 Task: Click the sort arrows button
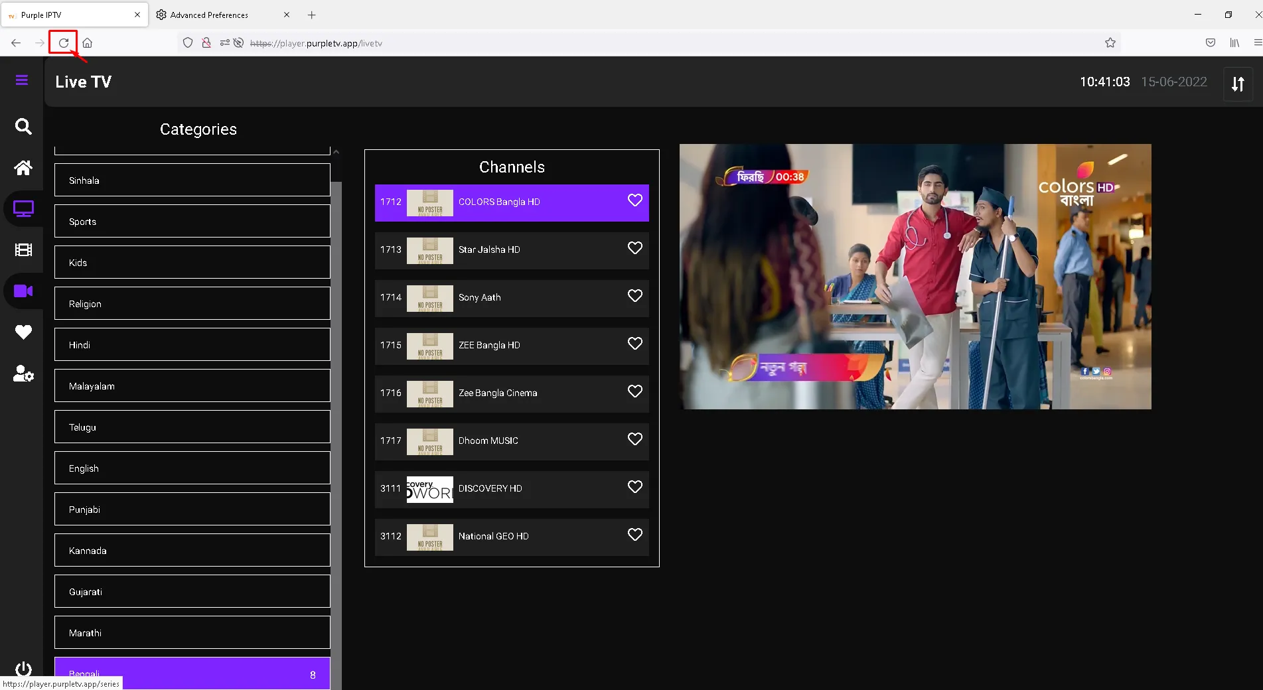1238,84
